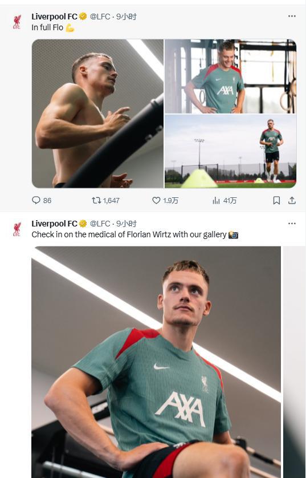Repost the In full Flo tweet
Screen dimensions: 306x478
click(x=105, y=200)
